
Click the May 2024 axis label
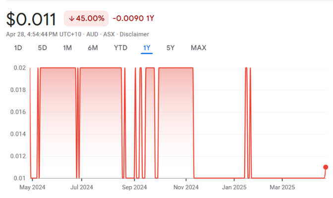pos(32,187)
